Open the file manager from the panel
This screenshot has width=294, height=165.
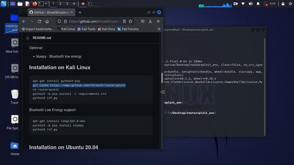(x=20, y=4)
